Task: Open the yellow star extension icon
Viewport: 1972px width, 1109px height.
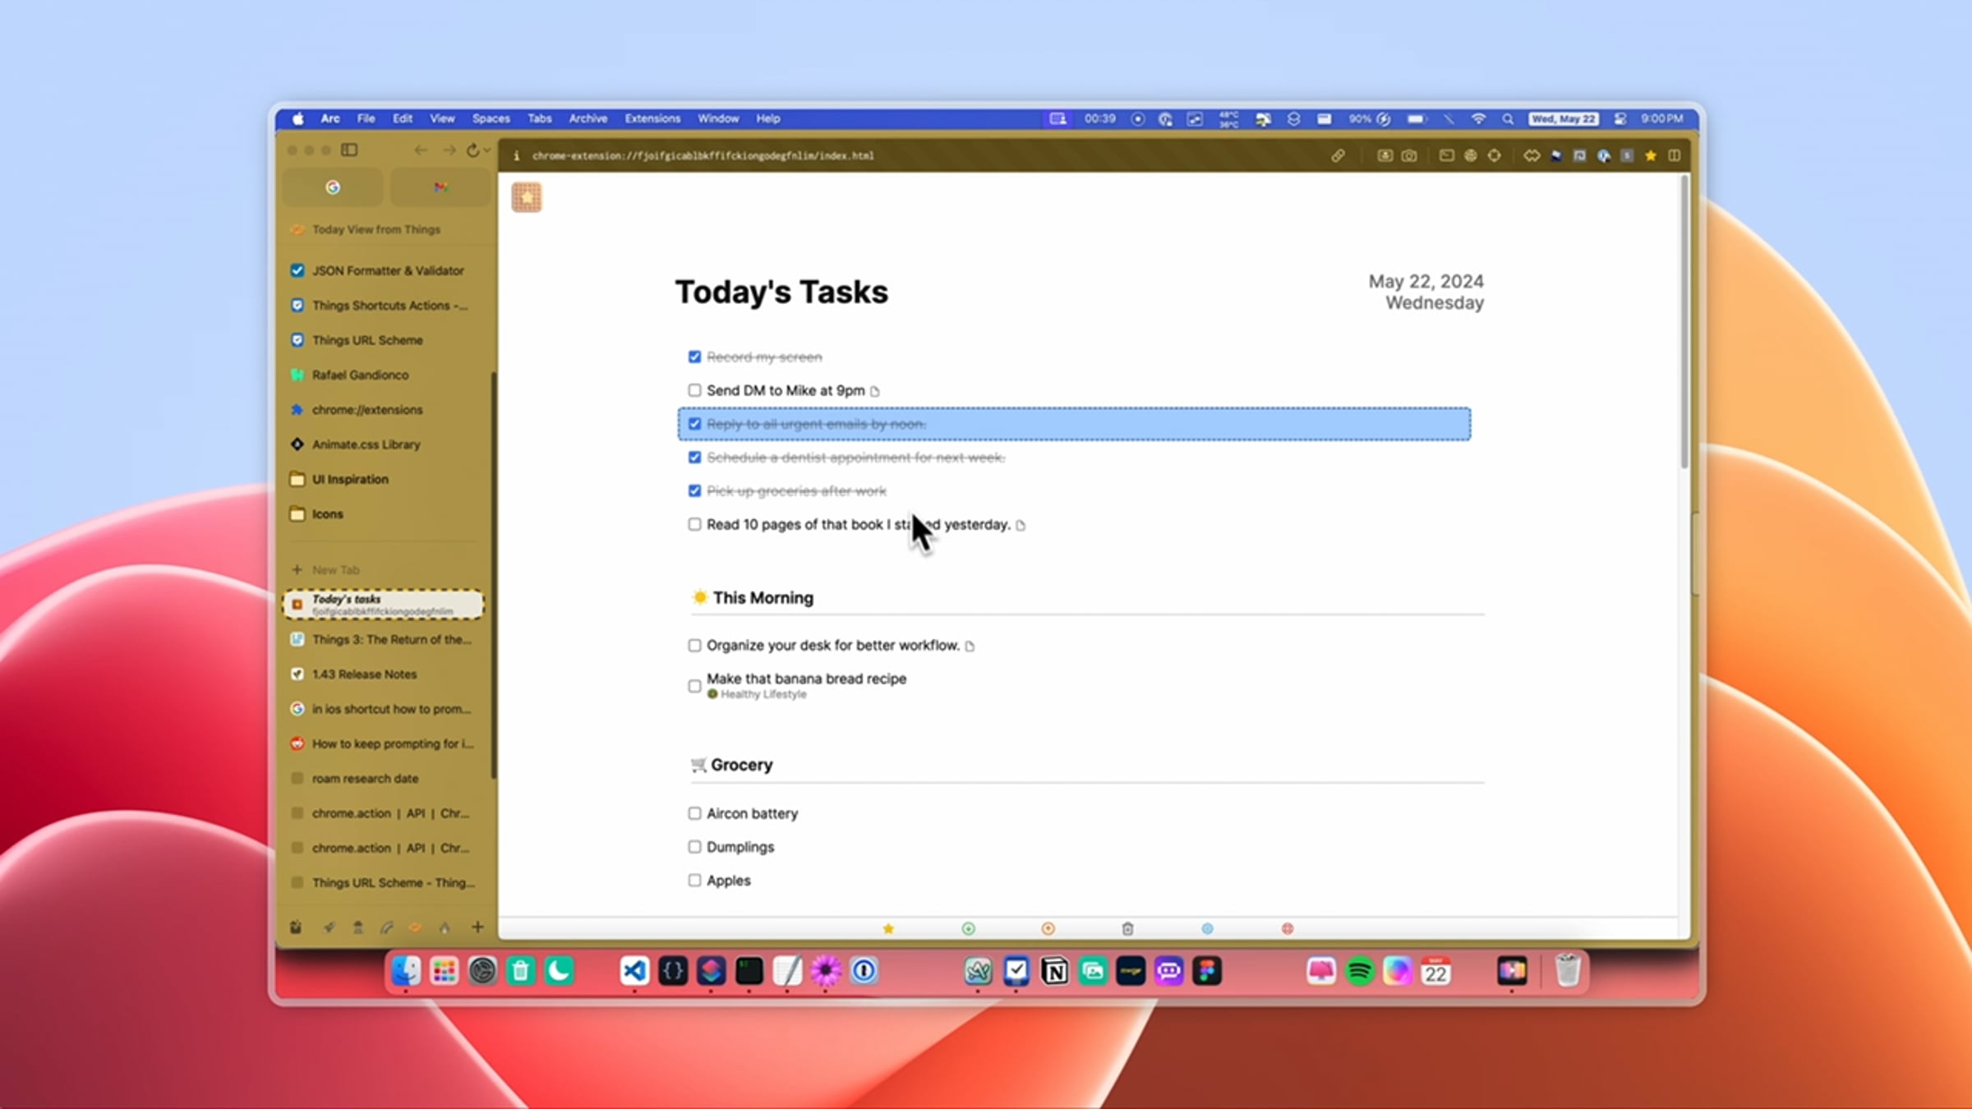Action: [1650, 155]
